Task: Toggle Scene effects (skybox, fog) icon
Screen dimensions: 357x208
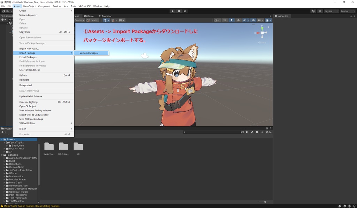Action: click(244, 20)
